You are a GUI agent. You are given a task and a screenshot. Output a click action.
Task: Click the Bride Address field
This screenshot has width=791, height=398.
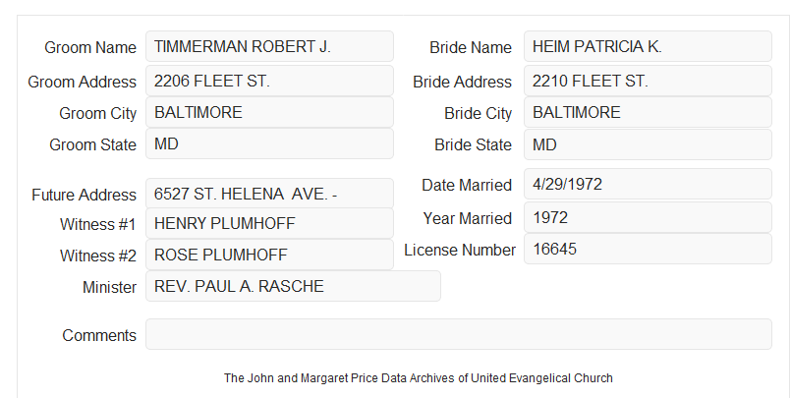[648, 81]
